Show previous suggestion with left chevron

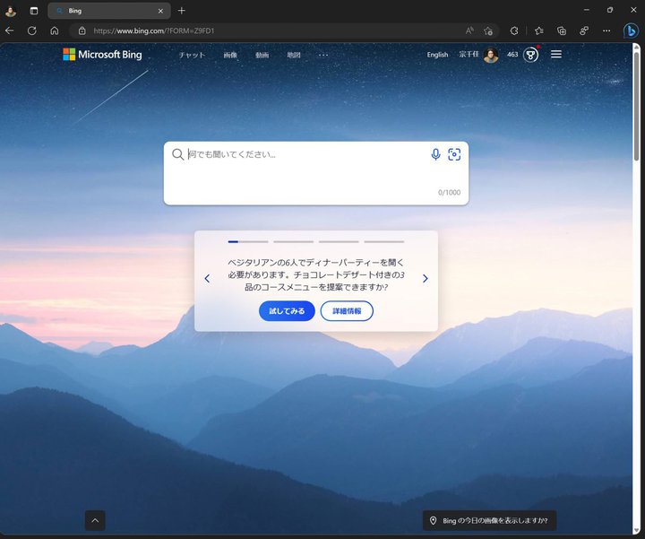click(207, 279)
